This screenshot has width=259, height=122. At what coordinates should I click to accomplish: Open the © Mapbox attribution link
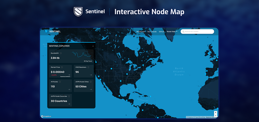click(190, 117)
